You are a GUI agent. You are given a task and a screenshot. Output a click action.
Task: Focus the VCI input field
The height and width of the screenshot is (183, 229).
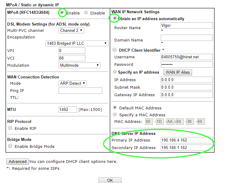(72, 58)
